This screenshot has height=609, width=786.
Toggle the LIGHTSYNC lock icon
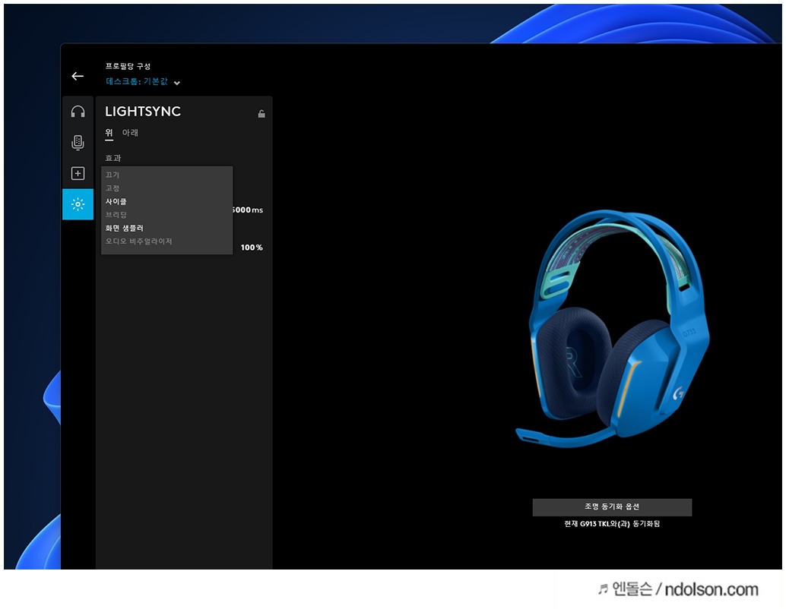click(261, 114)
